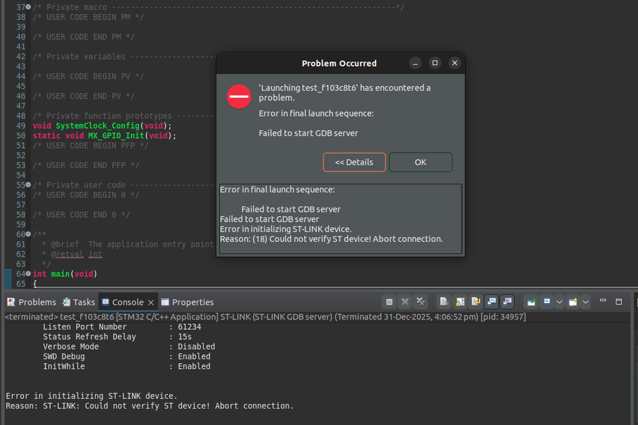Image resolution: width=638 pixels, height=425 pixels.
Task: Enable scroll lock in the Console
Action: coord(459,302)
